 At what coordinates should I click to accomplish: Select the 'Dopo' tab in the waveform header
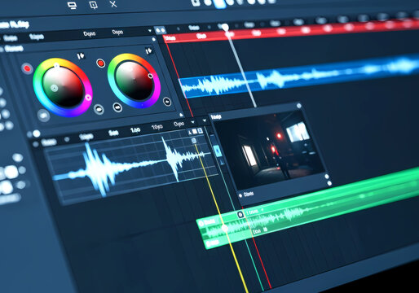179,124
